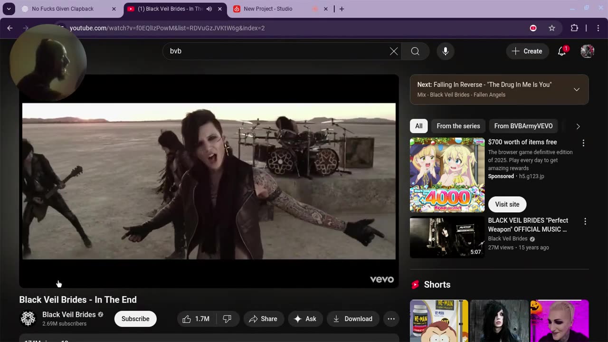Switch to No Fucks Given Clapback tab
Image resolution: width=608 pixels, height=342 pixels.
62,9
